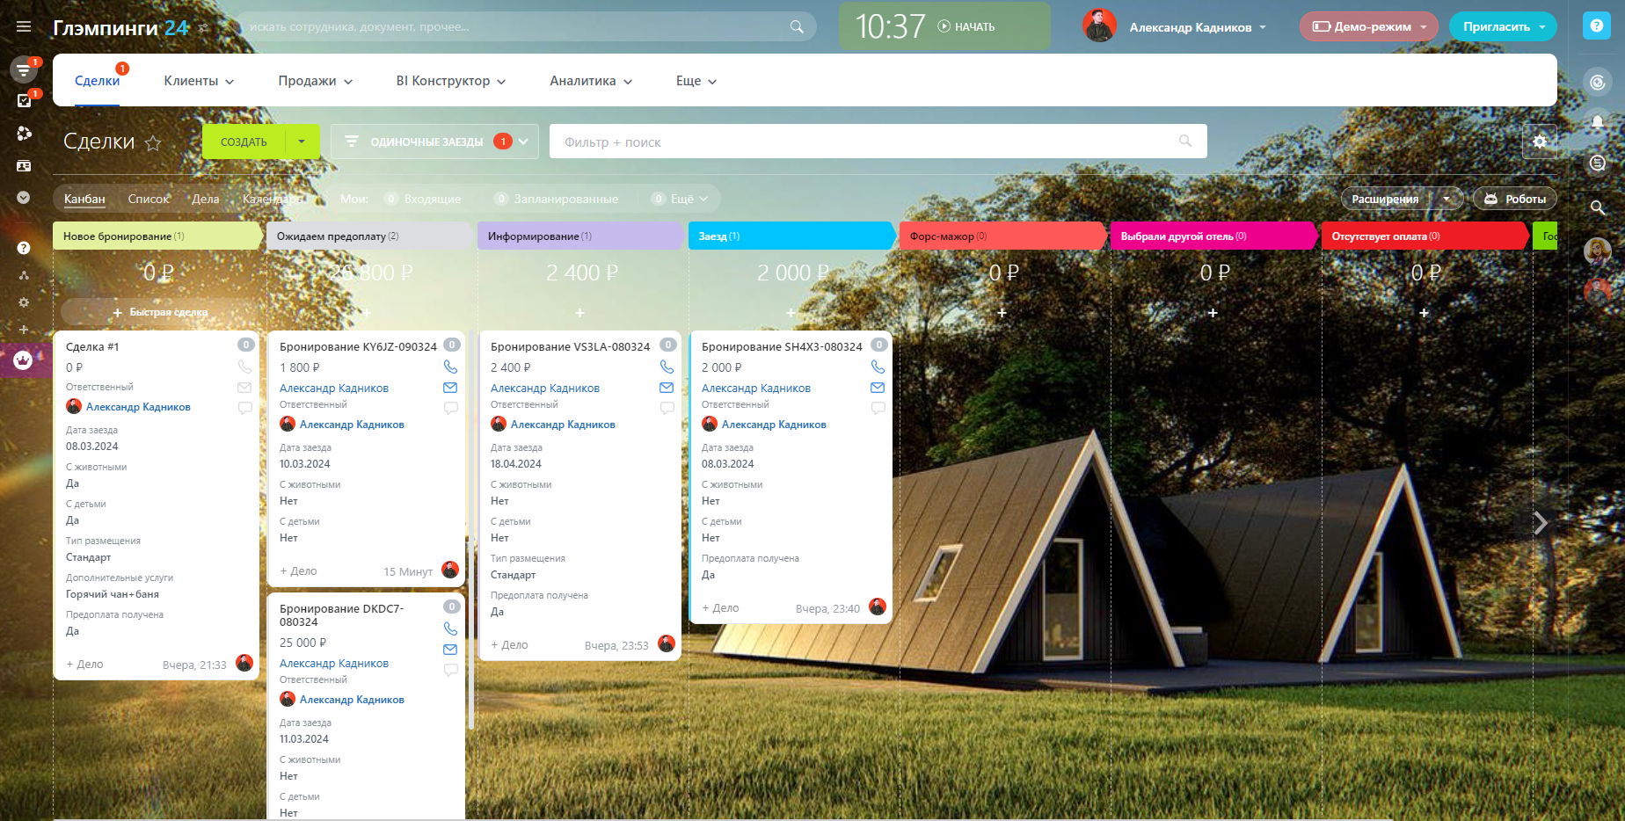
Task: Click mail icon on card Бронирование VS3LA-080324
Action: [x=667, y=388]
